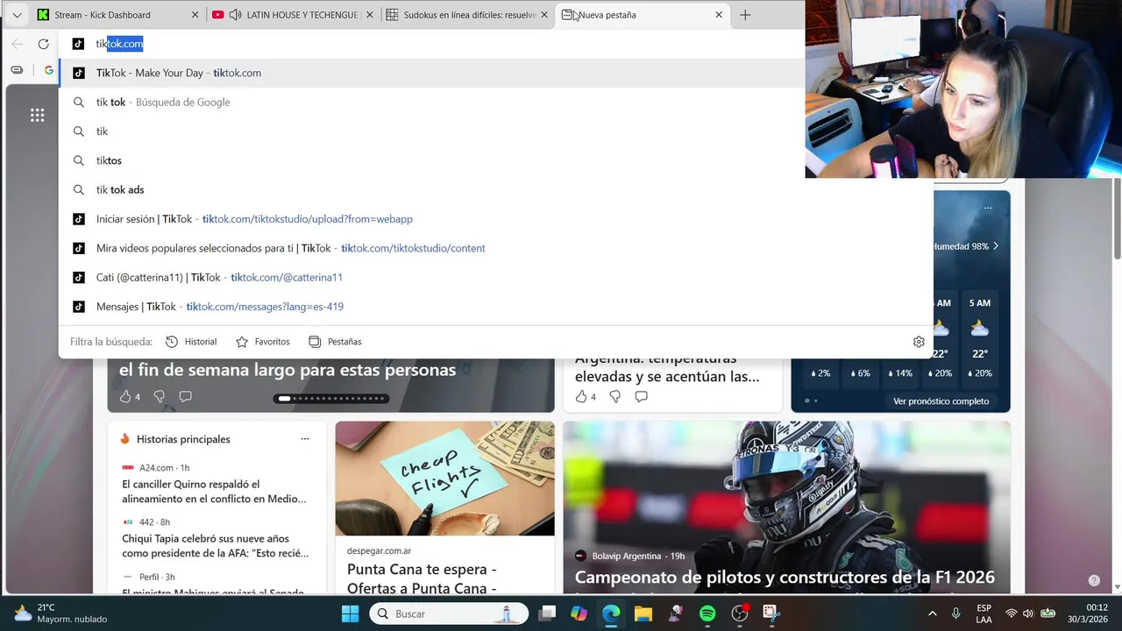Open address bar search settings gear
Image resolution: width=1122 pixels, height=631 pixels.
click(919, 342)
